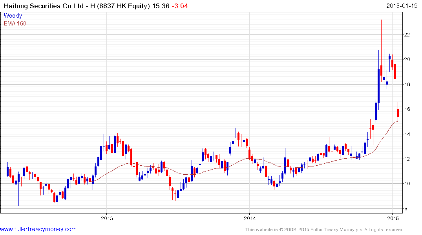The height and width of the screenshot is (235, 422).
Task: Click the latest red candle near 16
Action: (398, 112)
